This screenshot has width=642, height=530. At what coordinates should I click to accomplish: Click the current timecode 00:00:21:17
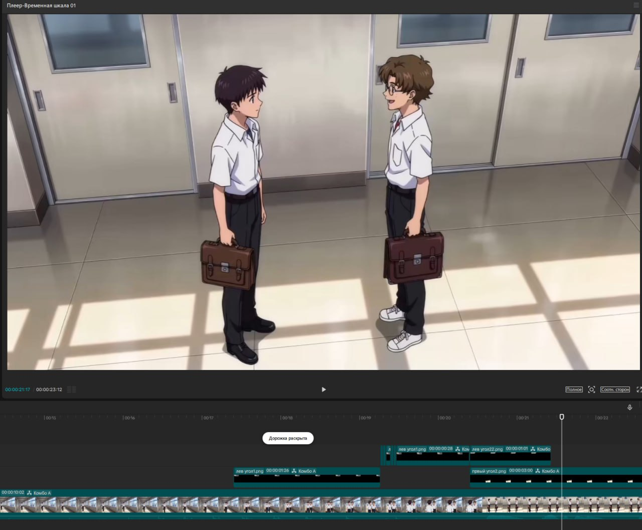[18, 390]
